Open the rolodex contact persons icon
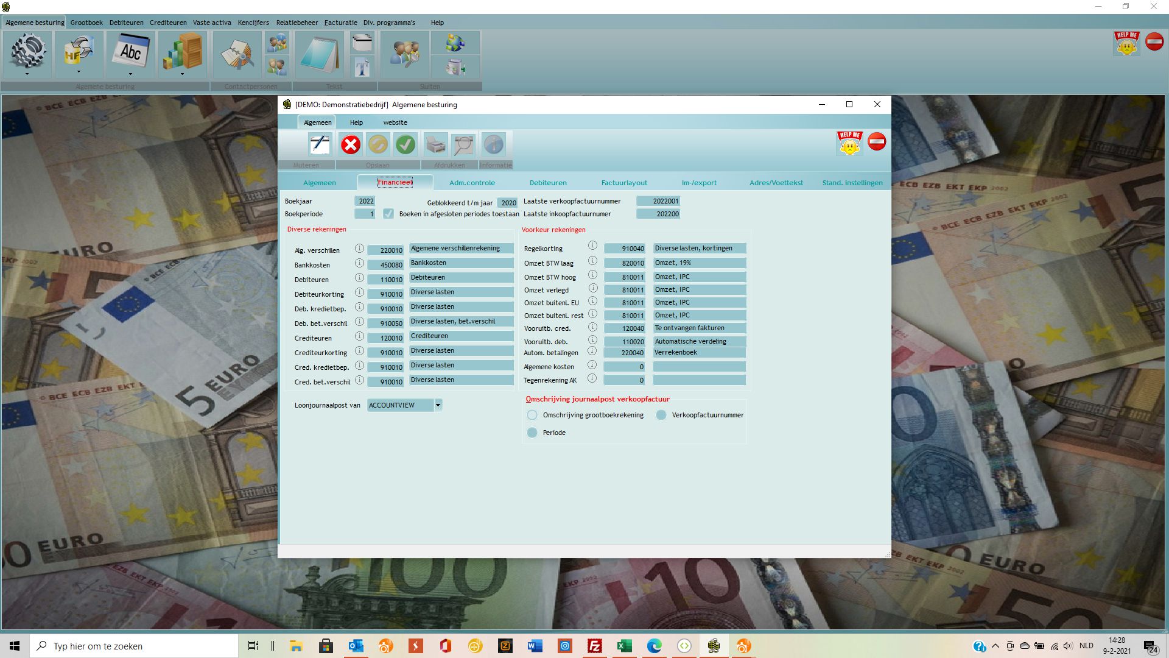The height and width of the screenshot is (658, 1169). click(237, 55)
